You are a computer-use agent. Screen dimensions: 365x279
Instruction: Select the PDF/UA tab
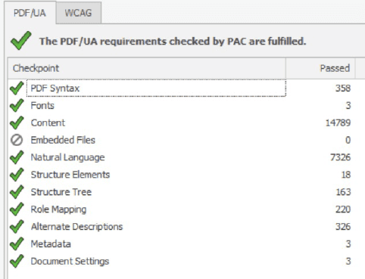point(30,13)
